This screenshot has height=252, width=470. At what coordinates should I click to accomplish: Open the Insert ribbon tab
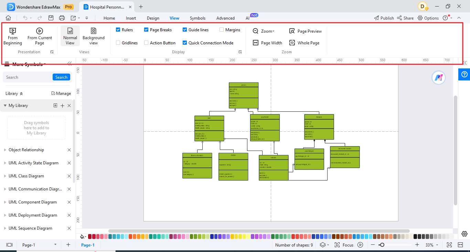(x=131, y=18)
